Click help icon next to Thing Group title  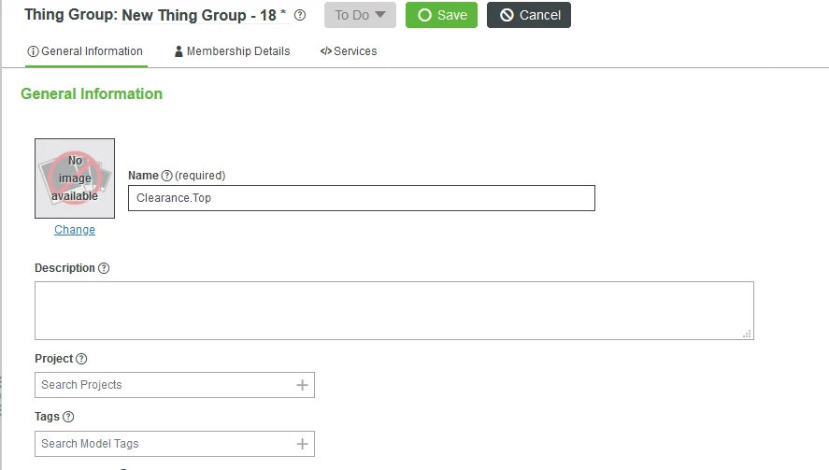pos(300,15)
